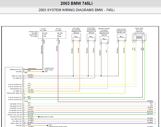This screenshot has width=161, height=127.
Task: Click the Fresh Air Flap Actuator motor symbol
Action: 139,37
